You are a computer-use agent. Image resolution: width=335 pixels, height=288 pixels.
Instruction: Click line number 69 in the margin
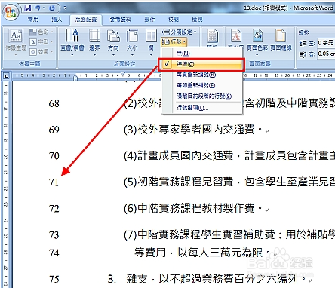54,130
